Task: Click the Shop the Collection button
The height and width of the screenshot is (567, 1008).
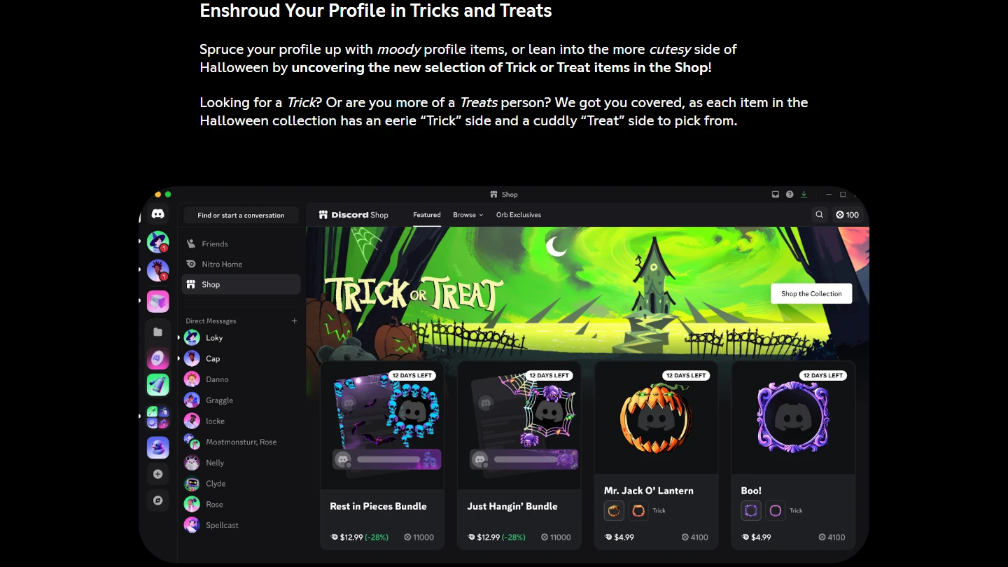Action: pyautogui.click(x=811, y=293)
